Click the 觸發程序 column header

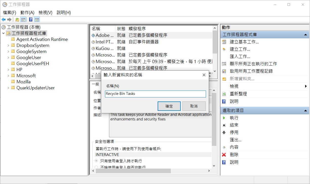[x=170, y=29]
